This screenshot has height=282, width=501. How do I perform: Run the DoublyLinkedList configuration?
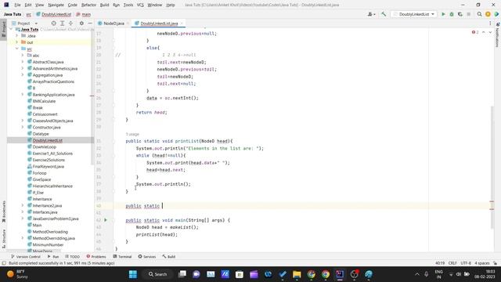pyautogui.click(x=443, y=14)
